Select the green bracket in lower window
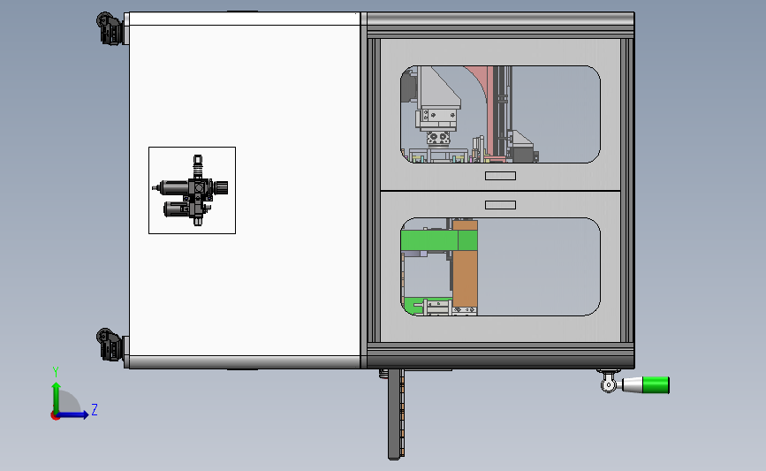 point(439,240)
